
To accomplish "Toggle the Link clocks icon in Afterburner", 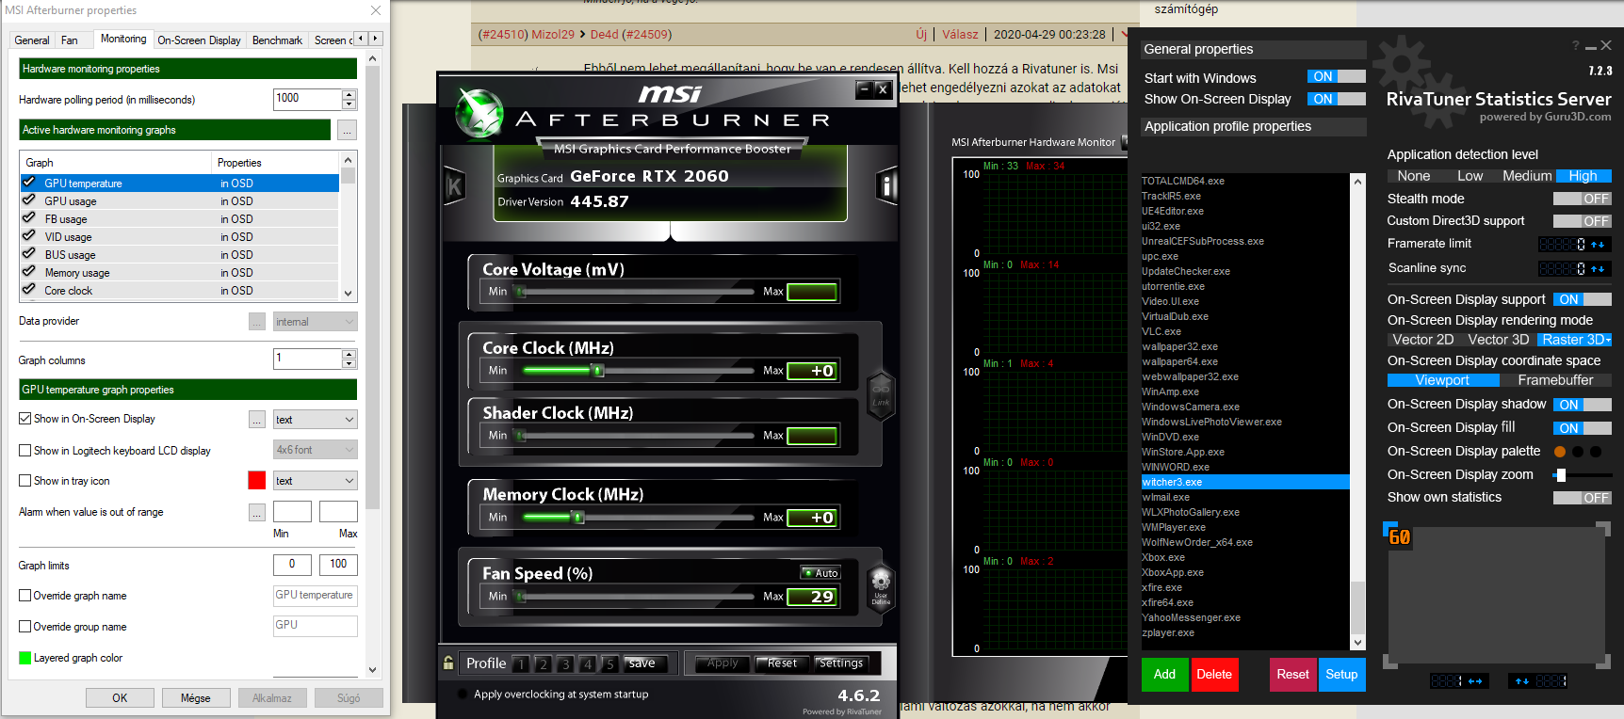I will point(881,393).
